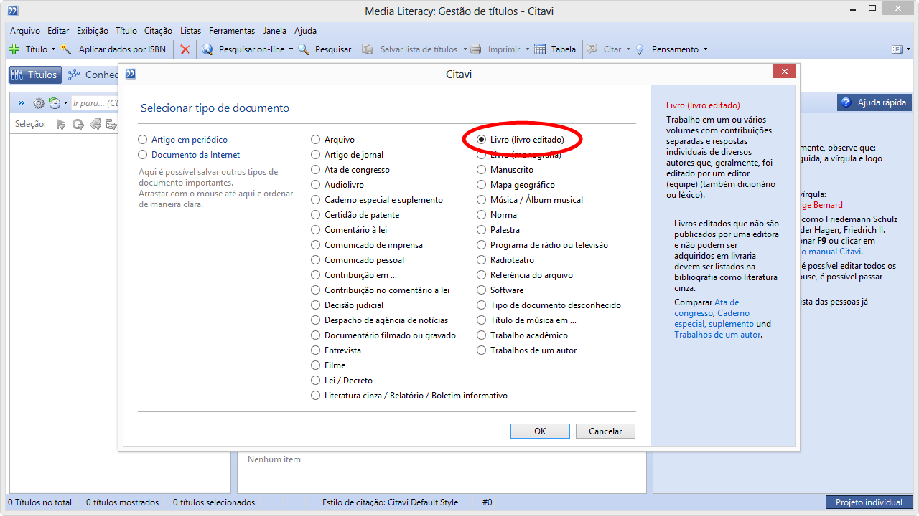Click the Tabela toolbar label
The height and width of the screenshot is (516, 919).
click(x=564, y=49)
